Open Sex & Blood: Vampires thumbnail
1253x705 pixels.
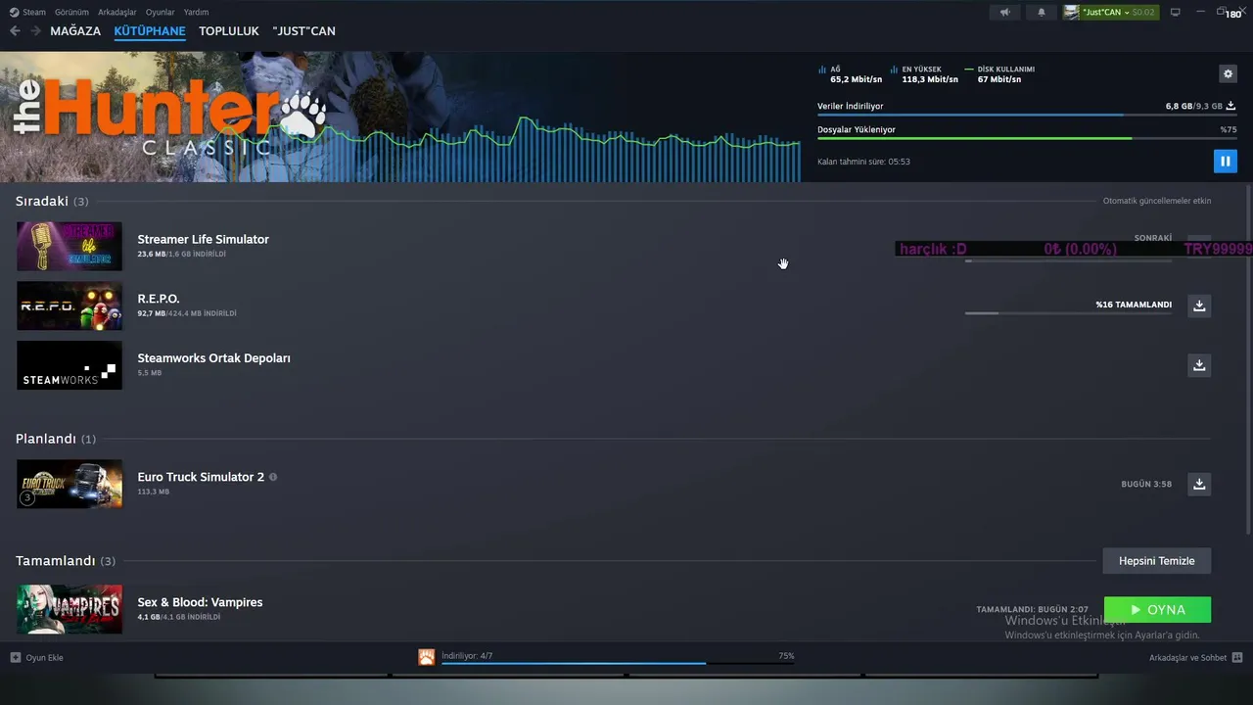coord(70,609)
